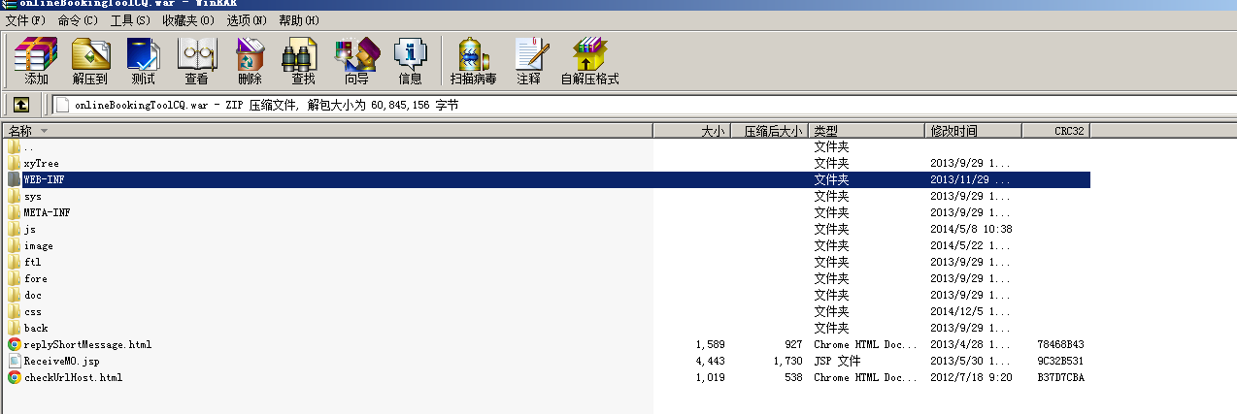This screenshot has height=414, width=1237.
Task: Click the JSP 文件 type cell
Action: coord(837,361)
